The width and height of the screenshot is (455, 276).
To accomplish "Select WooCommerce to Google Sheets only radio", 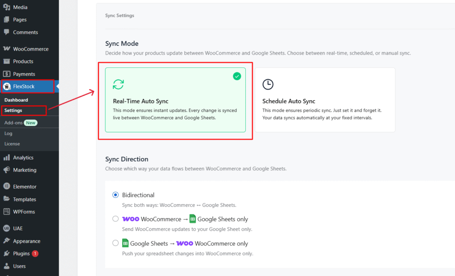I will 116,219.
